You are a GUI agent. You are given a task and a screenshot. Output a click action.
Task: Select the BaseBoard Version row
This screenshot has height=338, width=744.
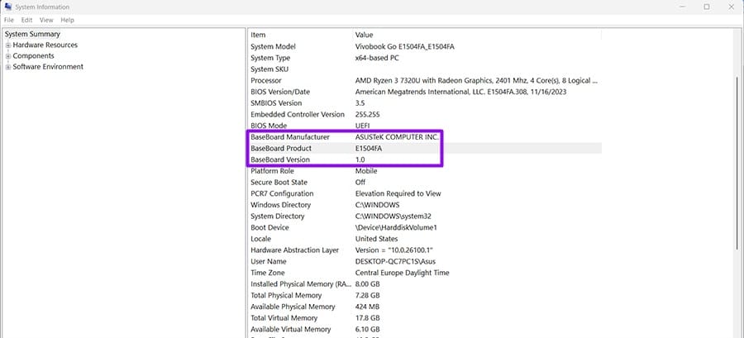pos(425,159)
